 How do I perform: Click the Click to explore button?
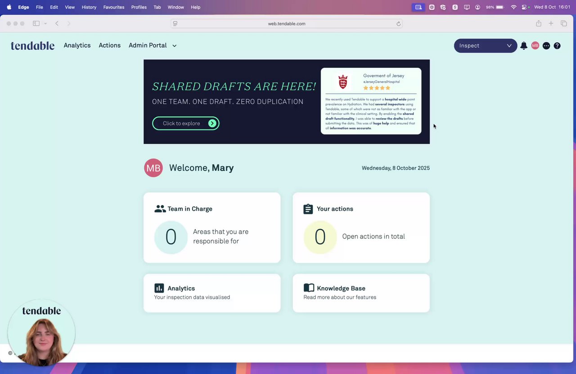click(186, 123)
